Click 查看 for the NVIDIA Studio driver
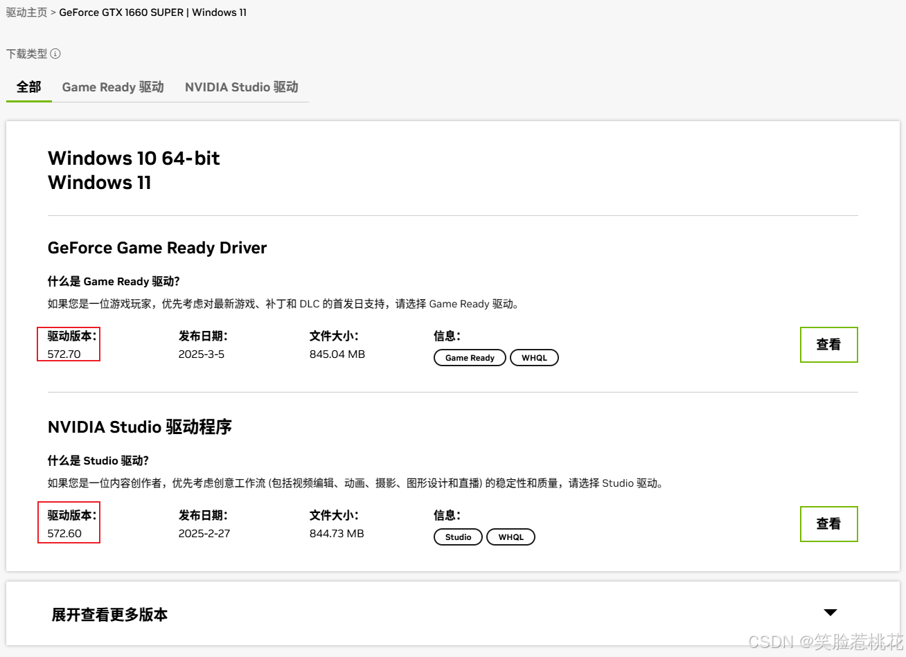This screenshot has width=906, height=657. pyautogui.click(x=829, y=524)
